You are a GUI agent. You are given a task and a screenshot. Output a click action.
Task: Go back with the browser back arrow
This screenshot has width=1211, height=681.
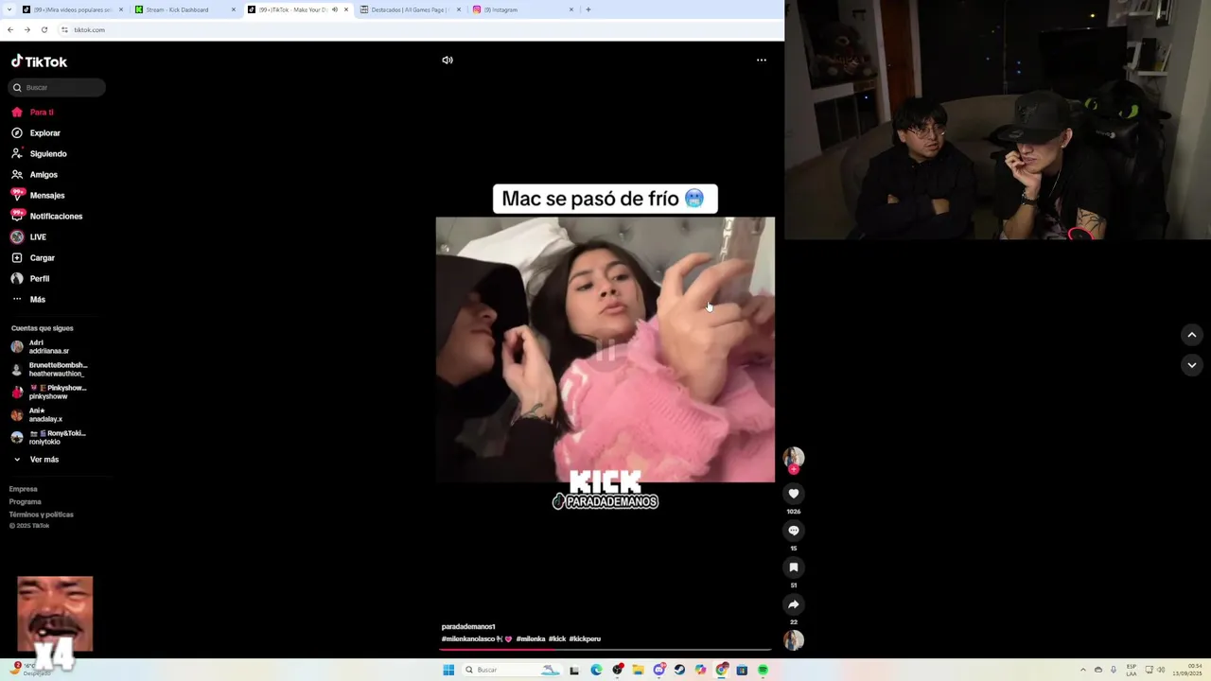point(10,29)
